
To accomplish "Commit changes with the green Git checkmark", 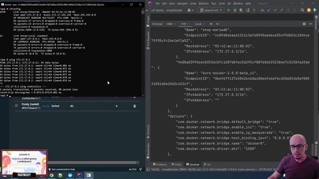I will [x=275, y=10].
